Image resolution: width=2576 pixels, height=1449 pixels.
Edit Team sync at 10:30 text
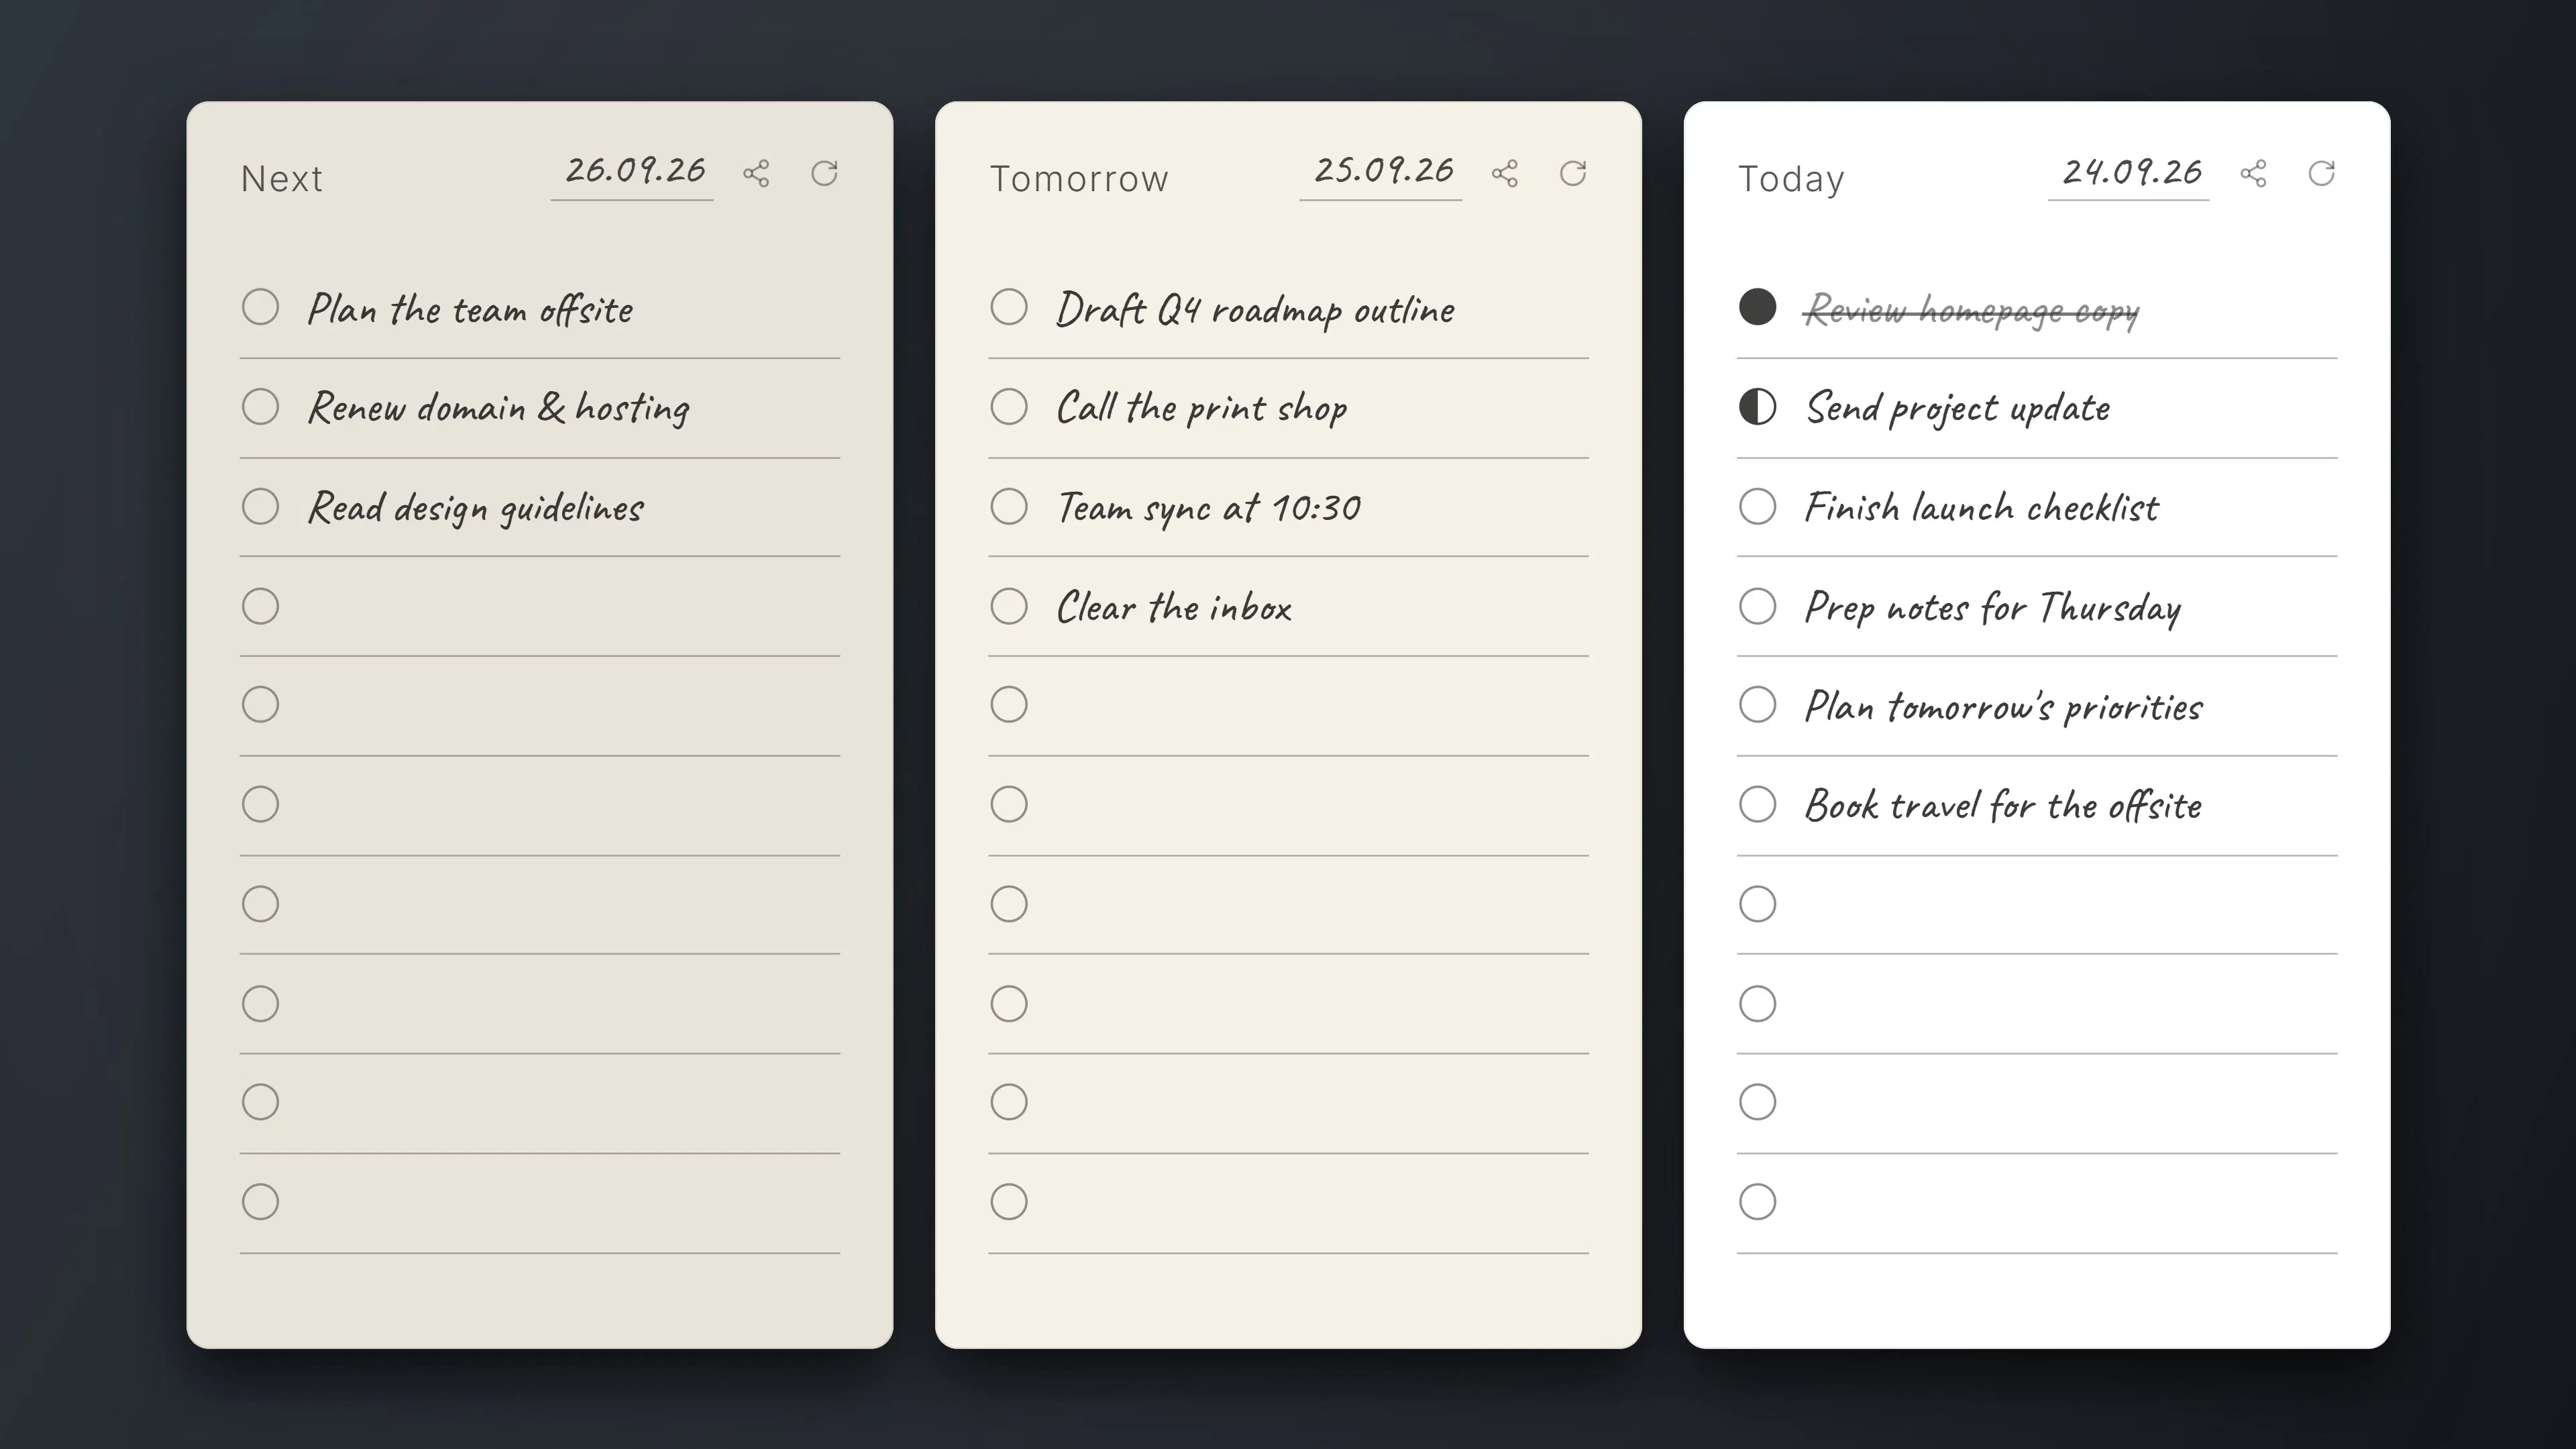pos(1208,509)
